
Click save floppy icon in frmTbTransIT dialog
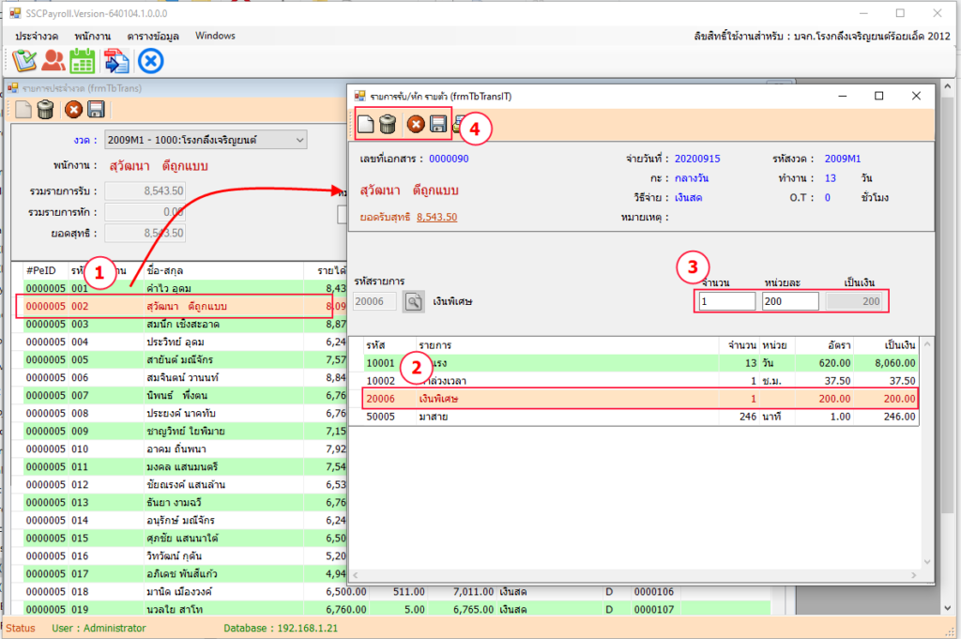tap(438, 125)
